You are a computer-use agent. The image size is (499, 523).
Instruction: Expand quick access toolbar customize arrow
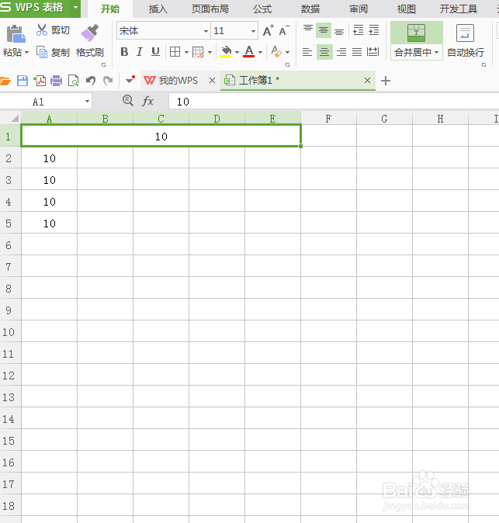[130, 80]
